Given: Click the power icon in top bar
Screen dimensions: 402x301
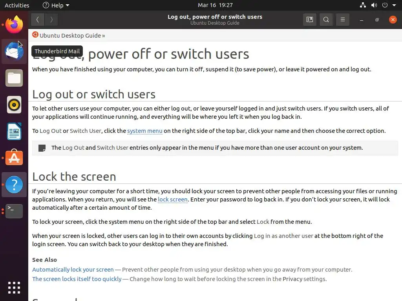Looking at the screenshot, I should coord(385,5).
